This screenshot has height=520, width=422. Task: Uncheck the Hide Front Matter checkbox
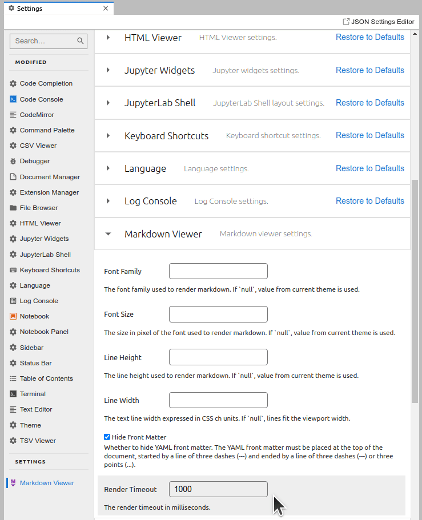107,437
